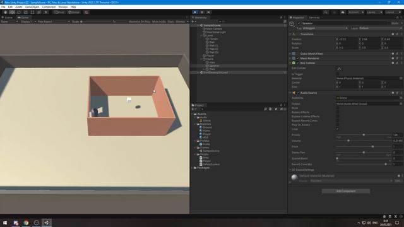Toggle the Box Collider enabled checkbox
The width and height of the screenshot is (404, 227).
[x=297, y=63]
